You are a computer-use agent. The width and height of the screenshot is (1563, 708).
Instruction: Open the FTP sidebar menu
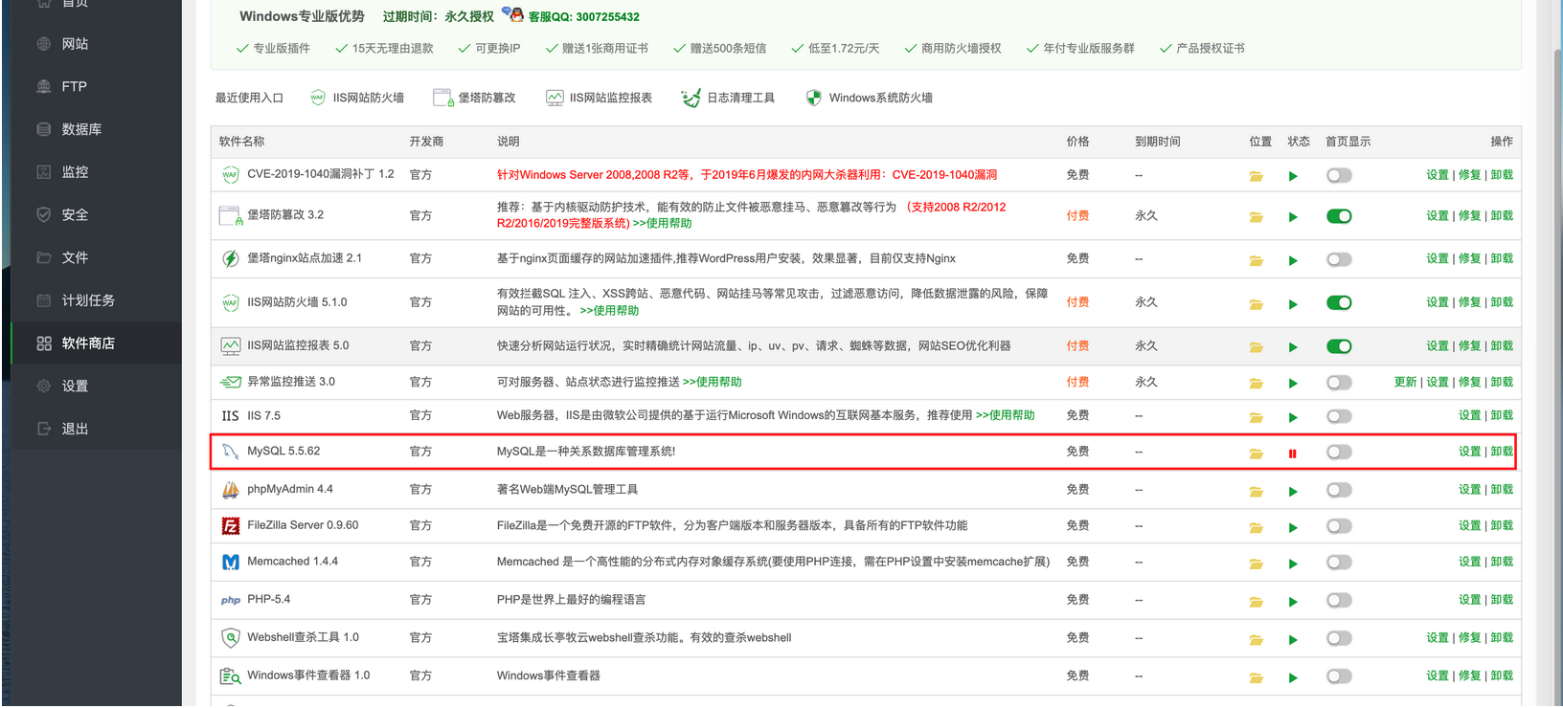tap(74, 86)
